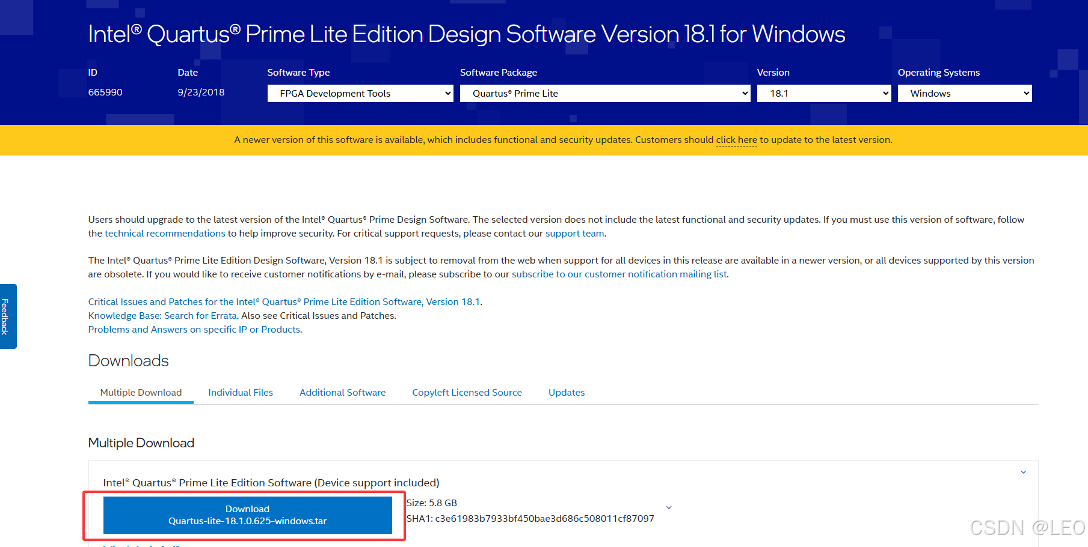The image size is (1088, 547).
Task: Expand the chevron next to the SHA1 details
Action: [x=669, y=508]
